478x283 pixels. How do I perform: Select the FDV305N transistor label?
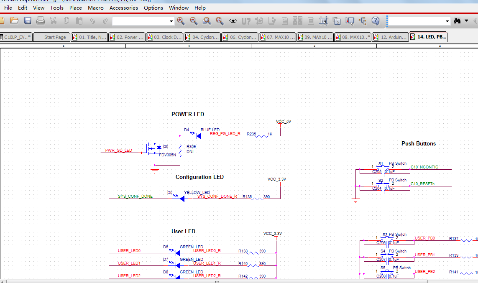(168, 155)
